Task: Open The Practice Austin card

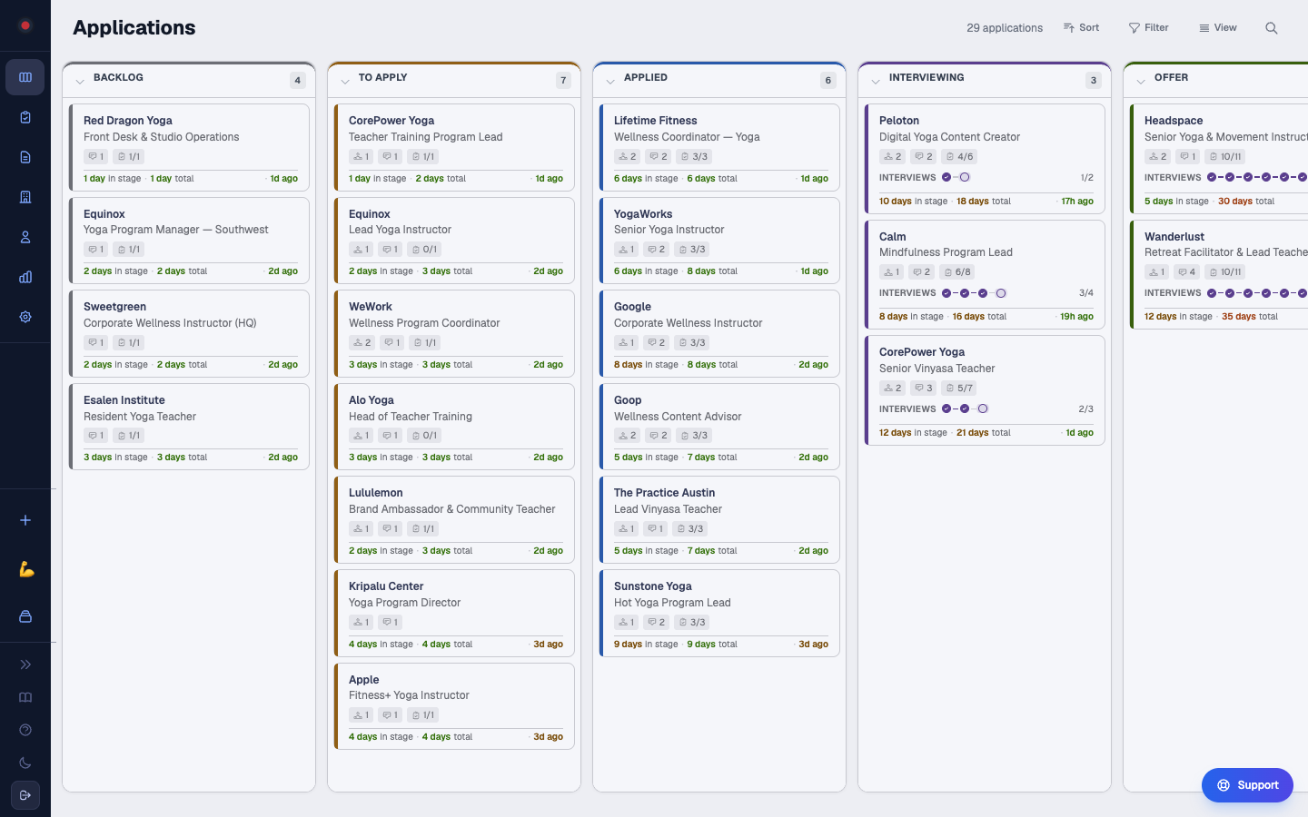Action: (x=719, y=519)
